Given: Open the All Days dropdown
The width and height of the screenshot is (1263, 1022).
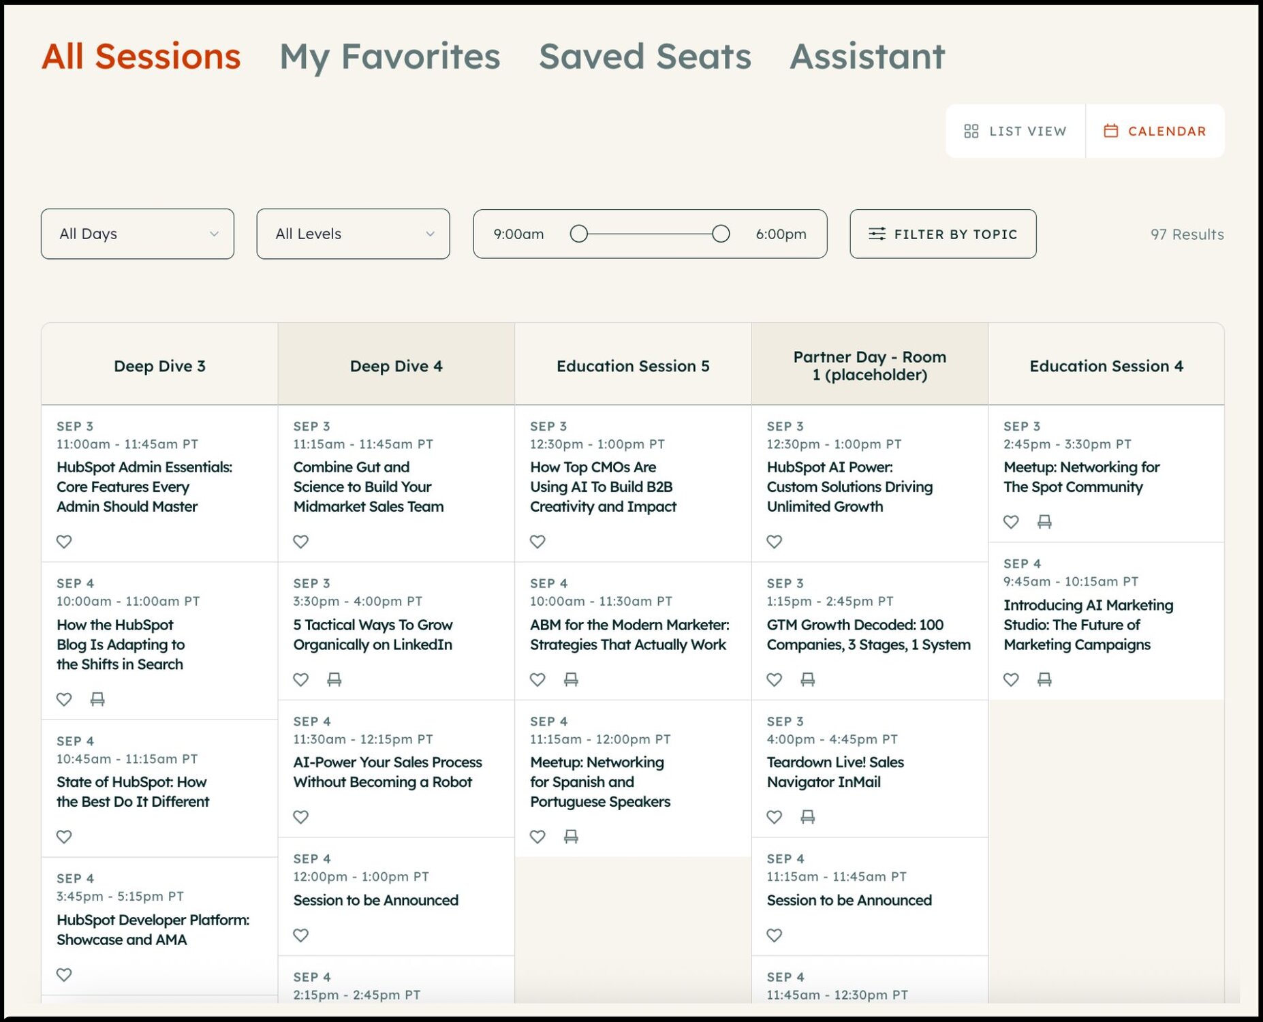Looking at the screenshot, I should [x=138, y=234].
